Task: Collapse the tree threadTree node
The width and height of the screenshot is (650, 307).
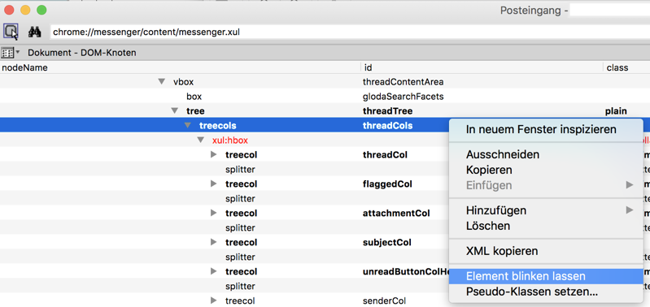Action: [x=175, y=111]
